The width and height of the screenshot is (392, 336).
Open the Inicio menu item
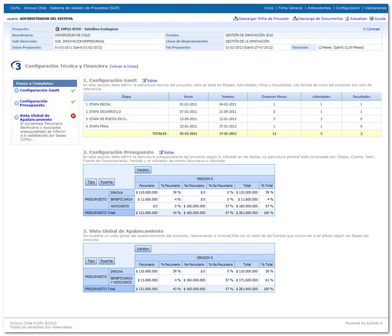point(269,8)
